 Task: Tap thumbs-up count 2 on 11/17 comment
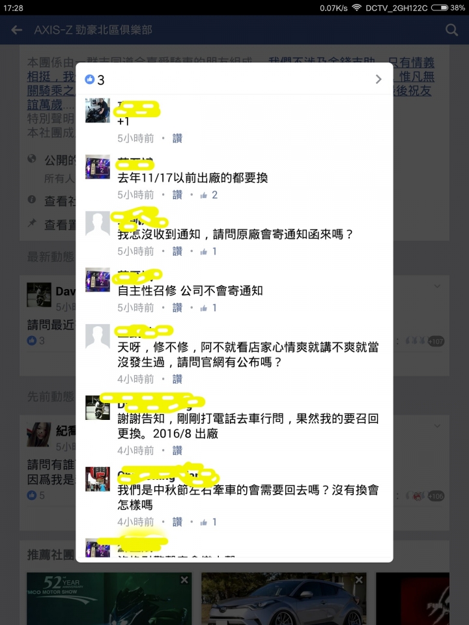pyautogui.click(x=209, y=195)
